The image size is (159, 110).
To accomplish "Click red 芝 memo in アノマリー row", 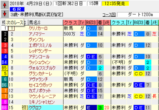I will pyautogui.click(x=154, y=34).
